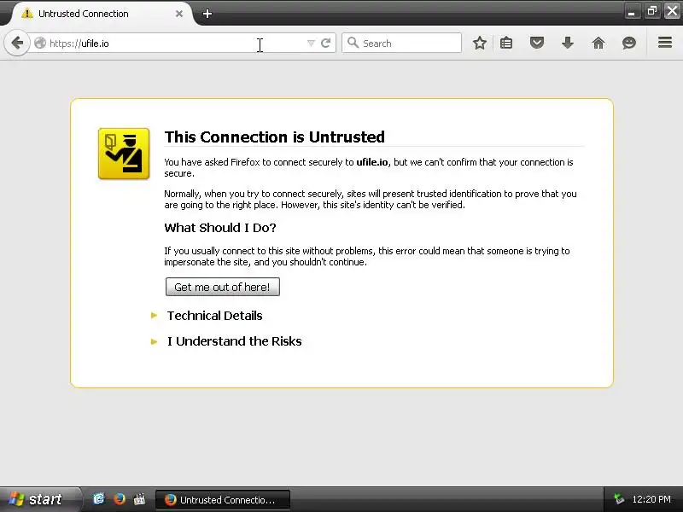Select Untrusted Connection taskbar button

tap(223, 500)
